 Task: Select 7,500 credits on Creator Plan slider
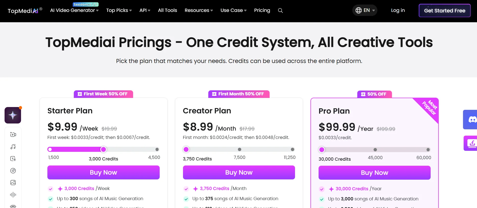tap(240, 149)
